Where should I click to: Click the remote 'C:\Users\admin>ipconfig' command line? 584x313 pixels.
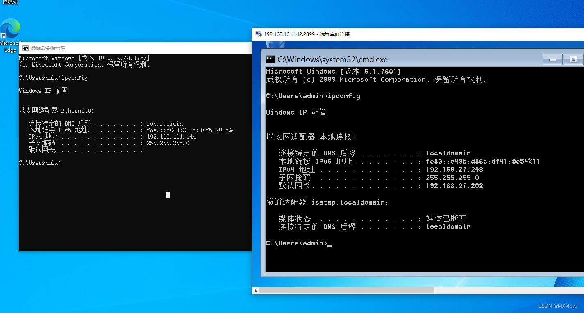click(313, 96)
